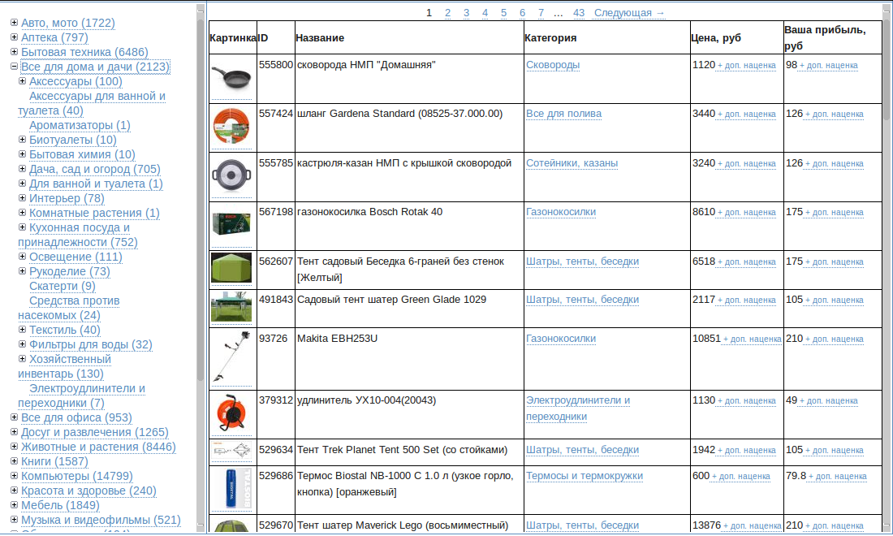Open the Все для полива category link
This screenshot has width=893, height=536.
pos(563,114)
